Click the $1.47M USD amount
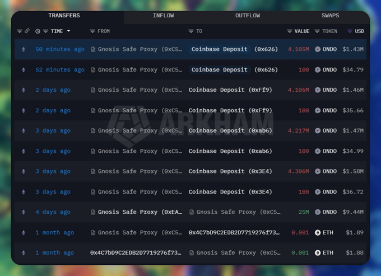Screen dimensions: 381x276 click(353, 130)
